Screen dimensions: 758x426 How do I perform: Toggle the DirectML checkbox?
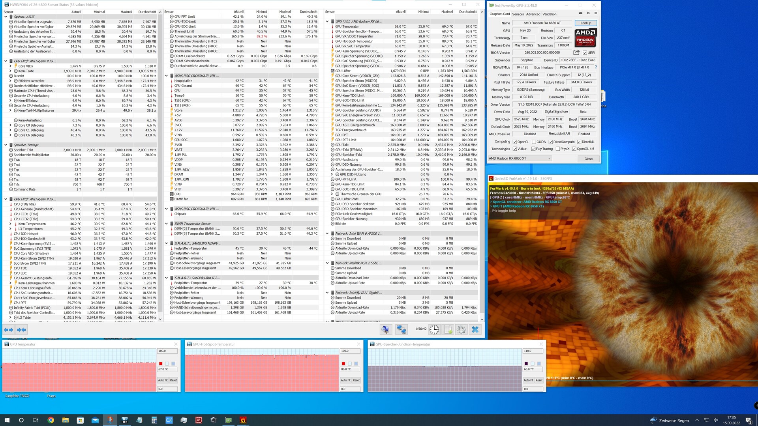coord(579,142)
